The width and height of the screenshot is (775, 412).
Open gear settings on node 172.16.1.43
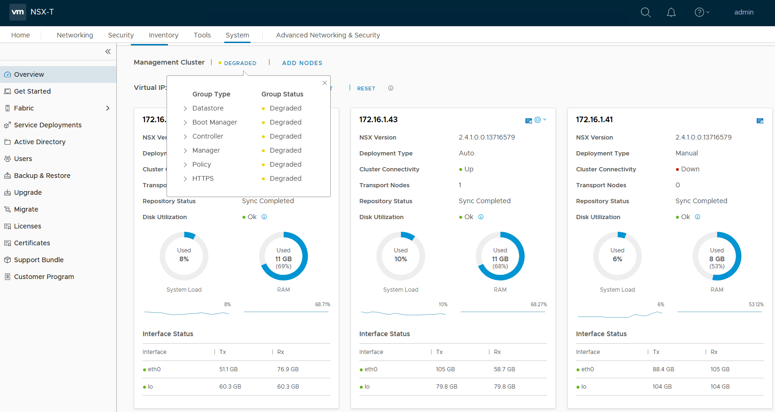click(538, 120)
